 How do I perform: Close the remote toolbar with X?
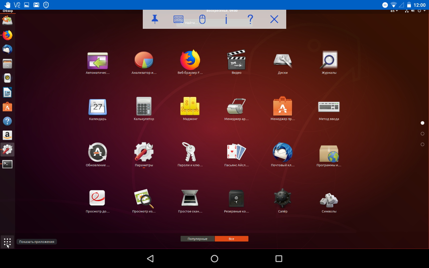point(274,19)
